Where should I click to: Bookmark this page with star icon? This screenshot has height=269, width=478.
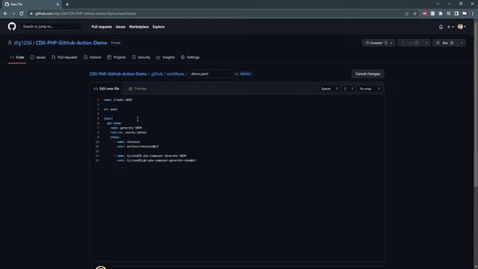click(415, 13)
